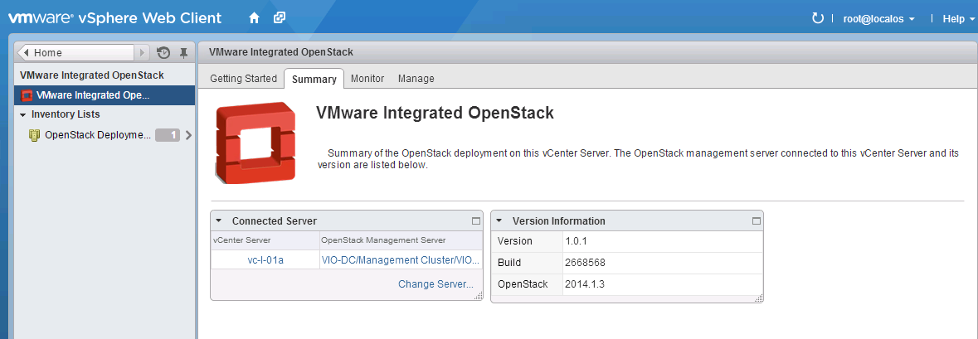Click the large OpenStack logo image
This screenshot has width=978, height=339.
(x=255, y=142)
